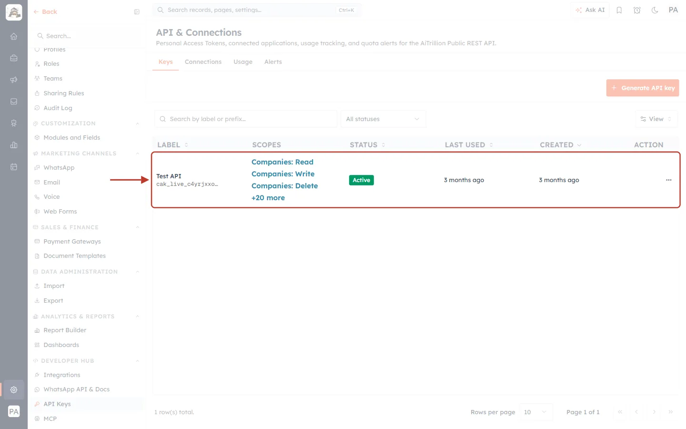Image resolution: width=686 pixels, height=429 pixels.
Task: Click the bookmark icon in top bar
Action: click(619, 10)
